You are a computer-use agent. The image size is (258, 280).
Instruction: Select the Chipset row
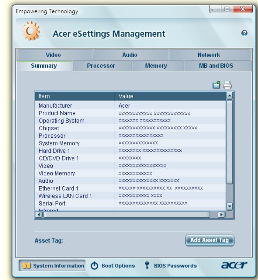tap(130, 128)
